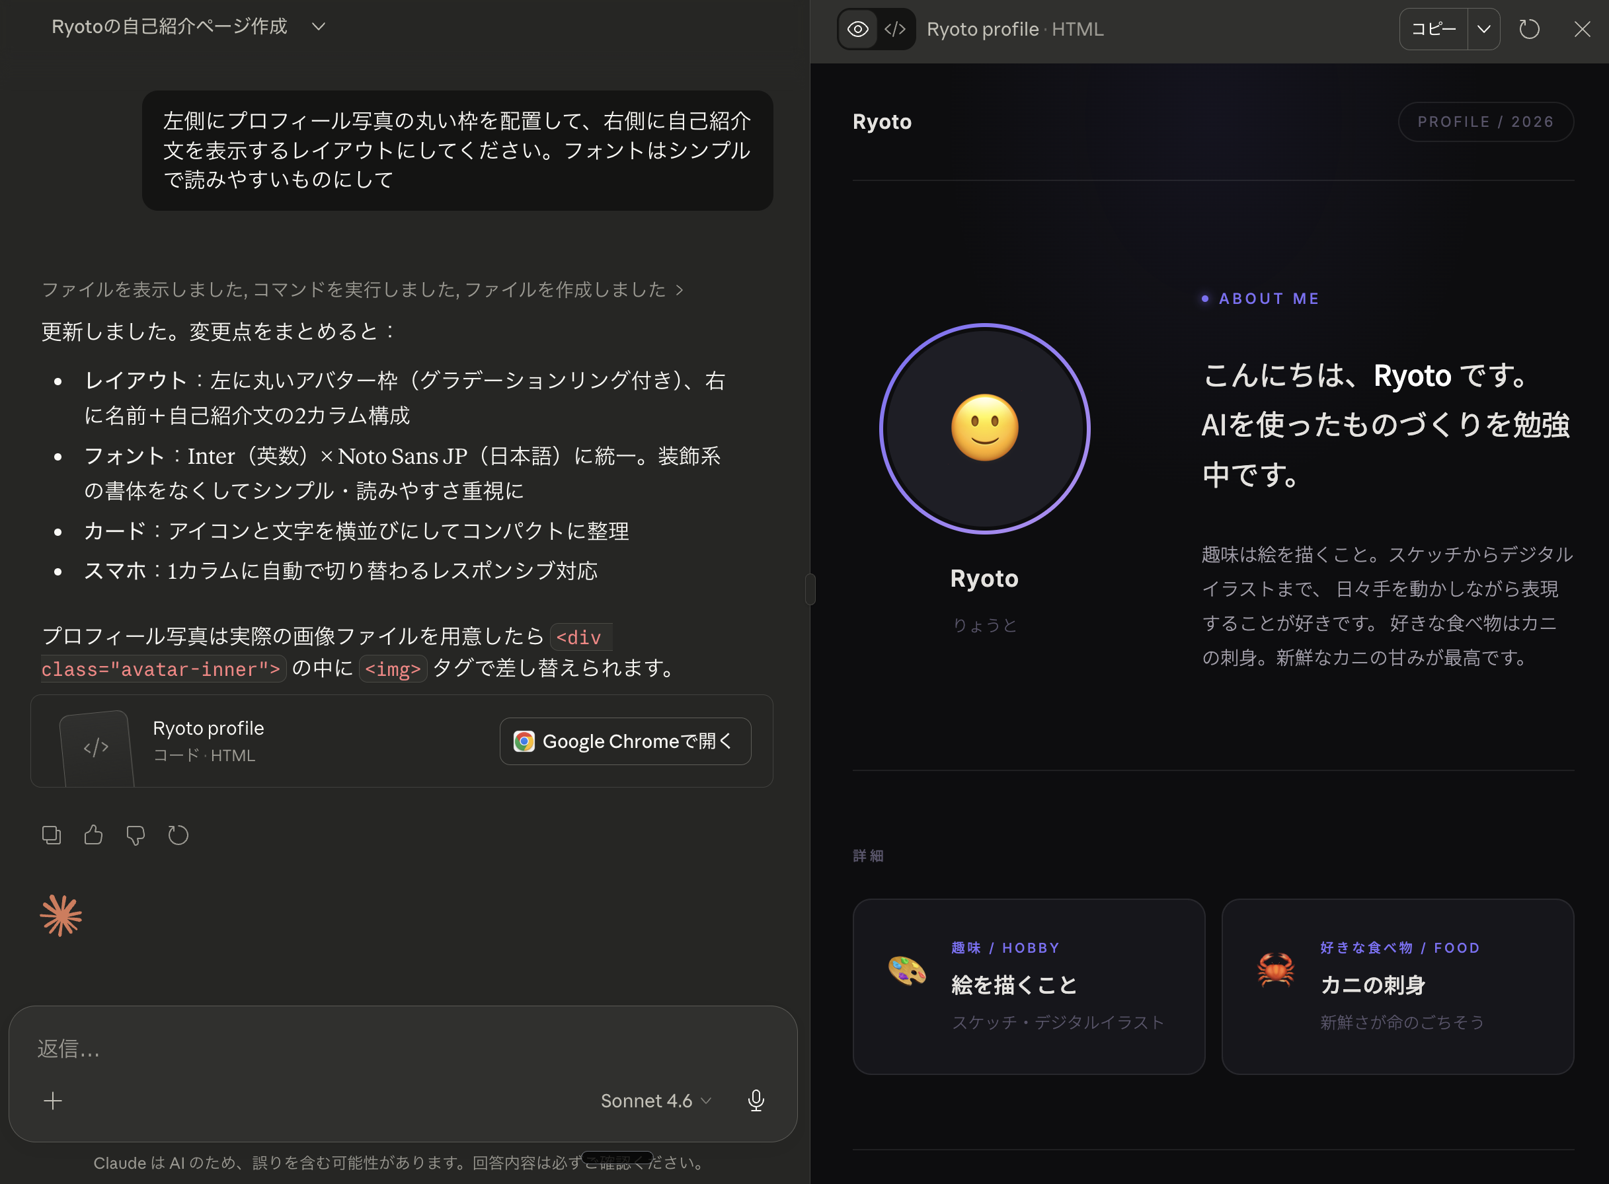Give the response a thumbs down

[x=136, y=835]
